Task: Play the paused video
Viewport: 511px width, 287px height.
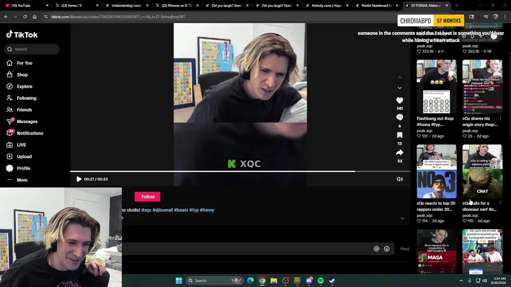Action: (x=79, y=179)
